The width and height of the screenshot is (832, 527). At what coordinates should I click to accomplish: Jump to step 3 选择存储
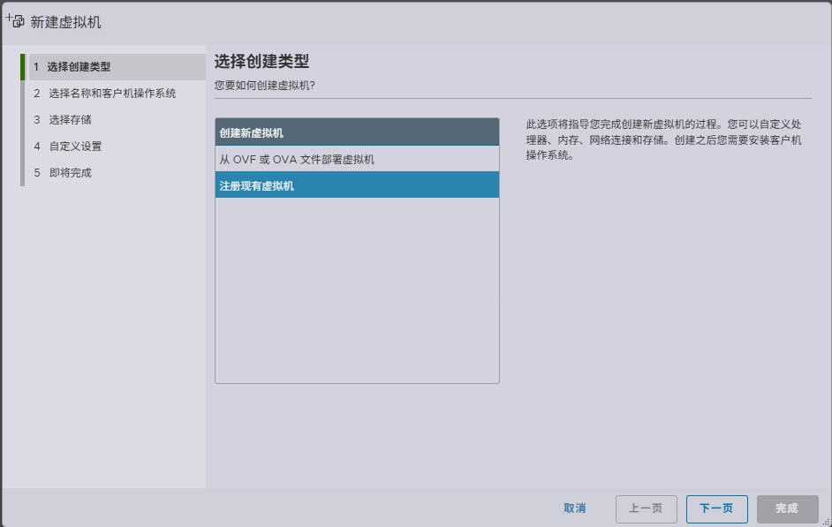[70, 120]
